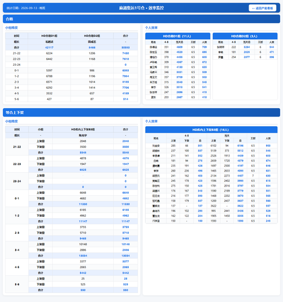
Task: Click 2441 in the personal efficiency table
Action: tap(227, 211)
